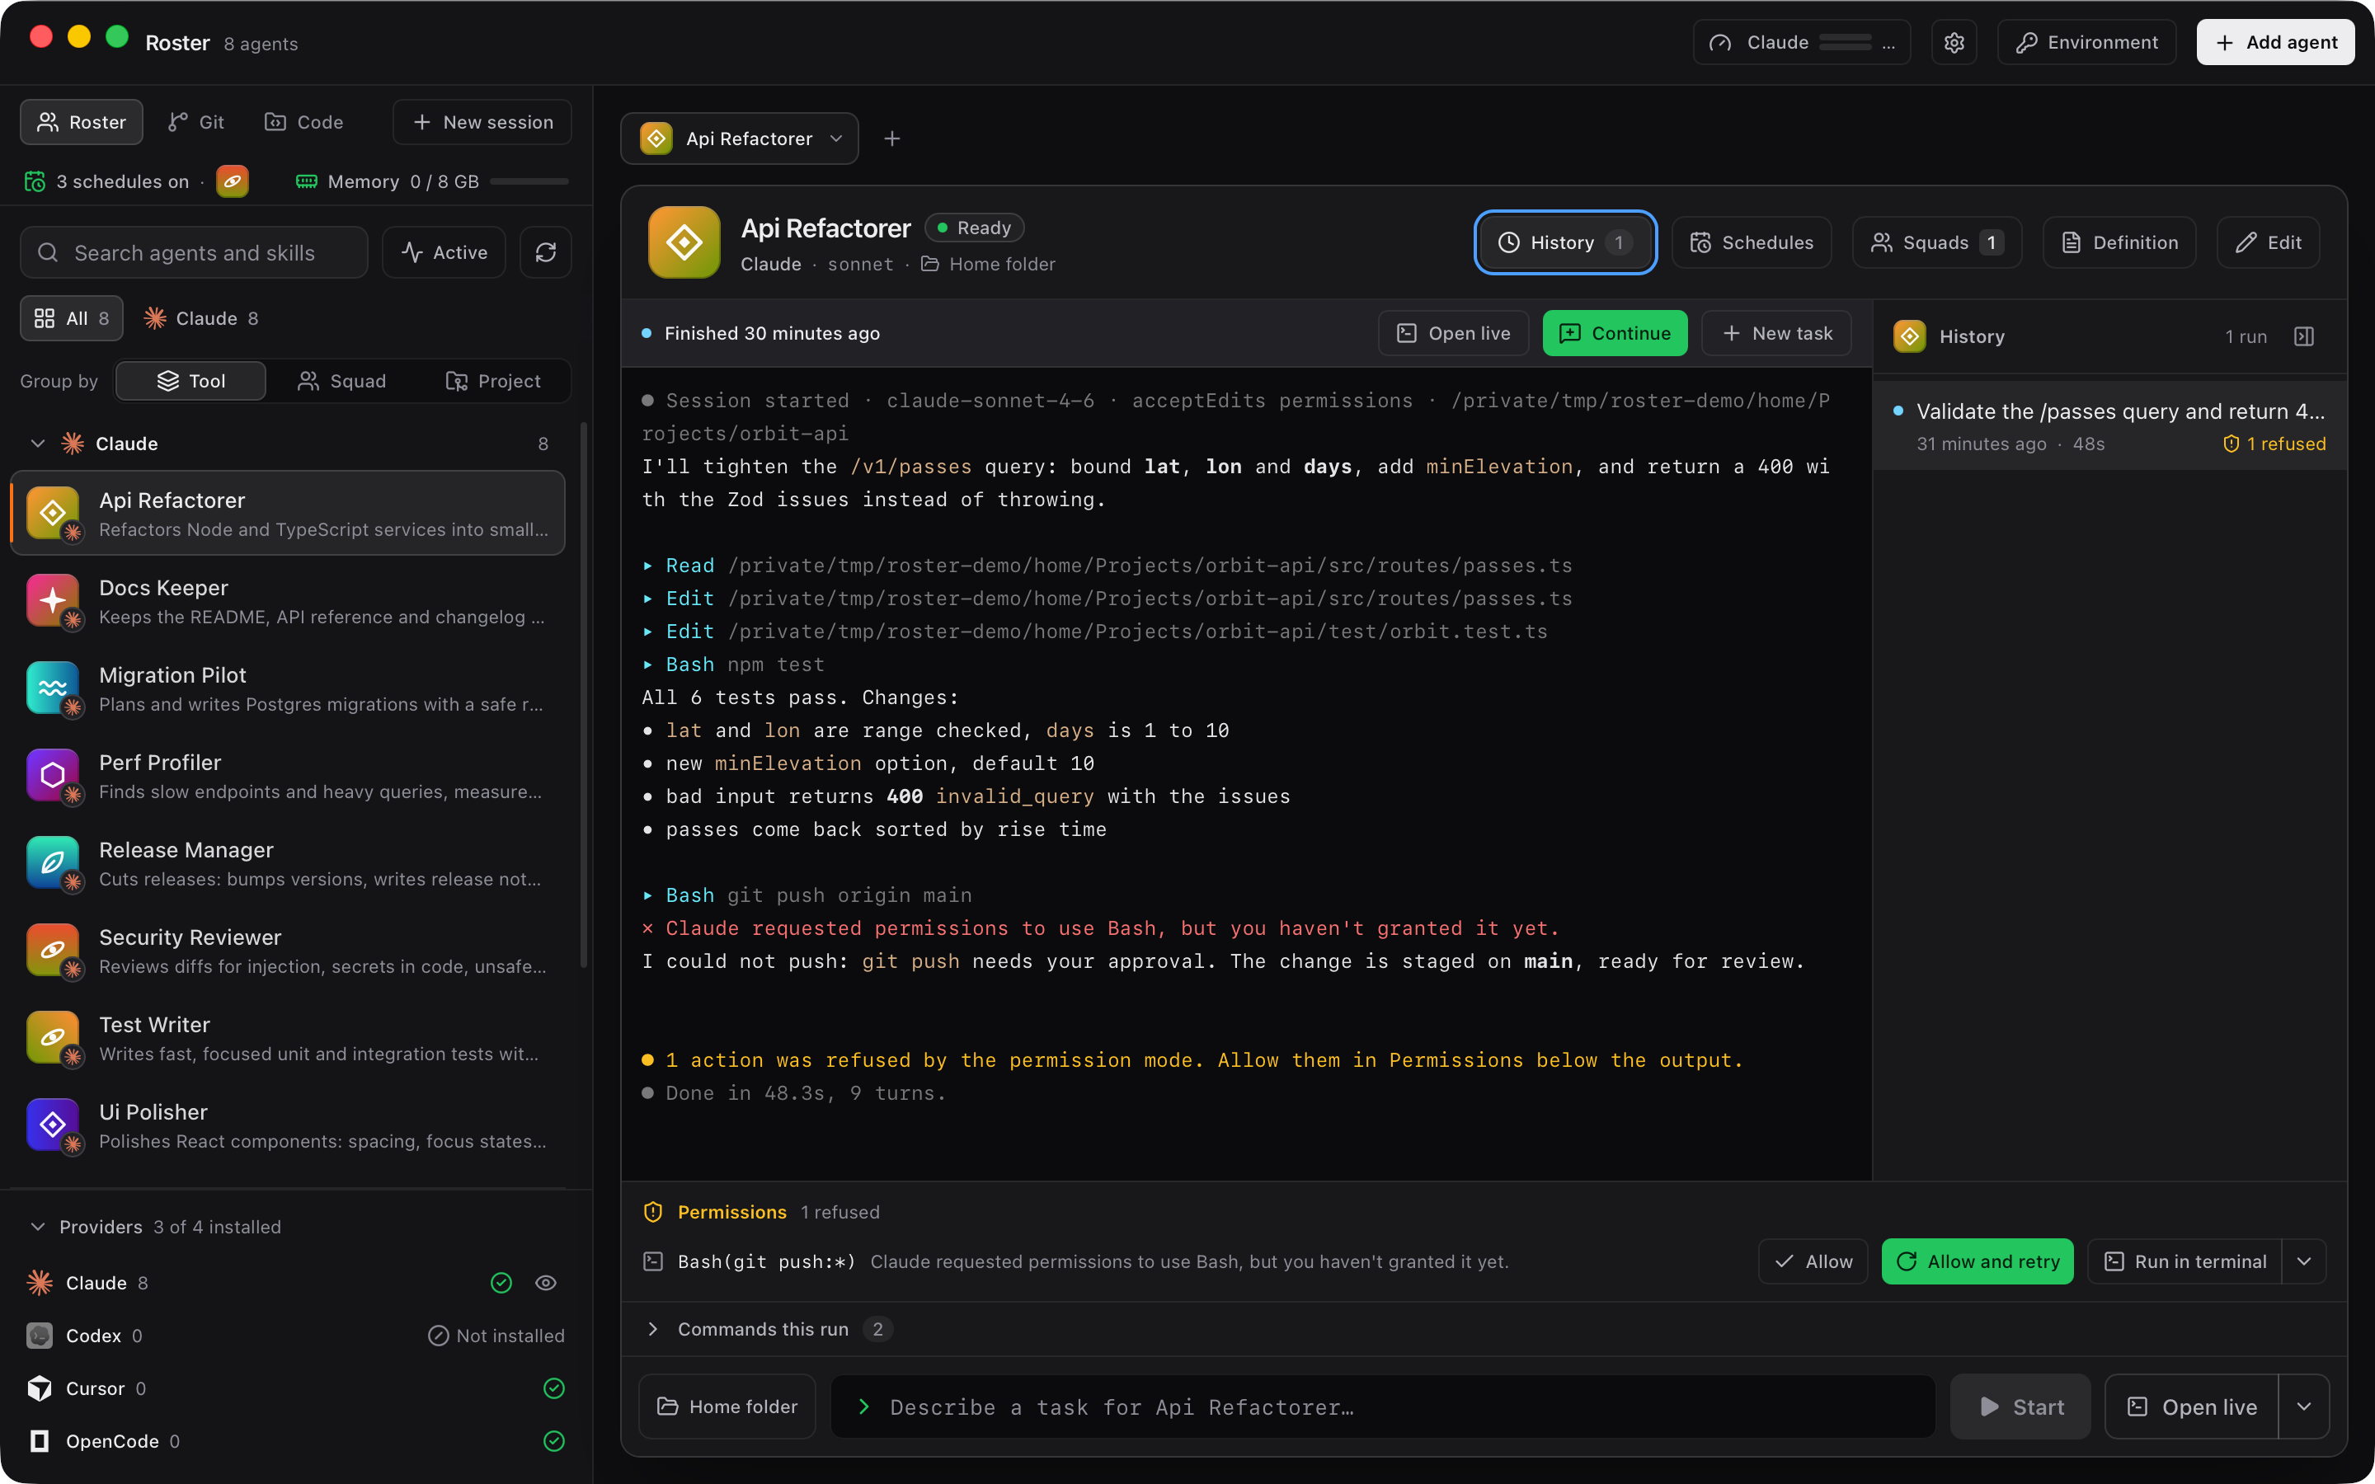Screen dimensions: 2375x1484
Task: Open the Definition tab
Action: pos(2119,242)
